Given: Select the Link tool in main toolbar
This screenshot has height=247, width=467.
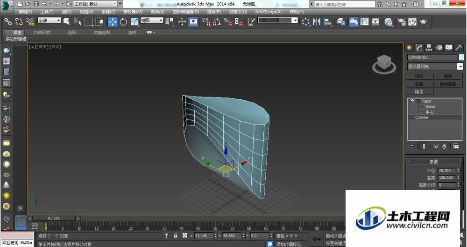Looking at the screenshot, I should tap(8, 21).
